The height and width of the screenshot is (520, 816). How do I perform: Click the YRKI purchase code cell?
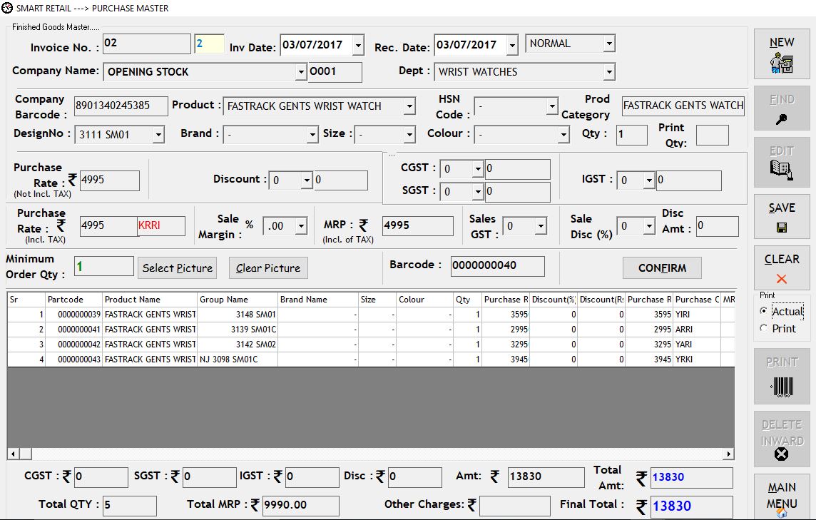(697, 360)
